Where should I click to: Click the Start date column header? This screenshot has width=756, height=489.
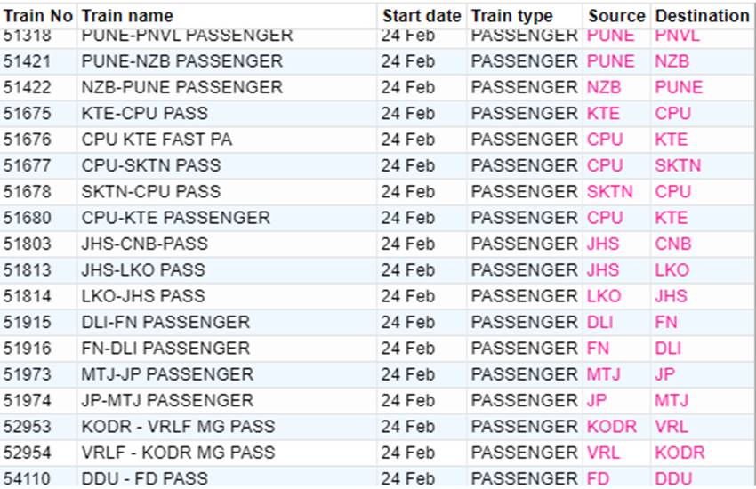coord(422,16)
